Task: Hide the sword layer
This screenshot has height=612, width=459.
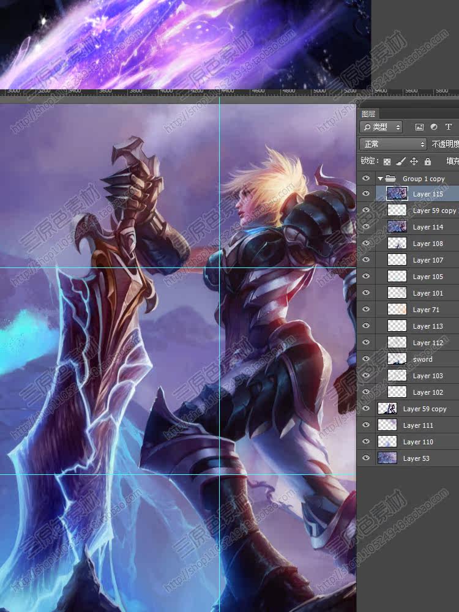Action: (366, 359)
